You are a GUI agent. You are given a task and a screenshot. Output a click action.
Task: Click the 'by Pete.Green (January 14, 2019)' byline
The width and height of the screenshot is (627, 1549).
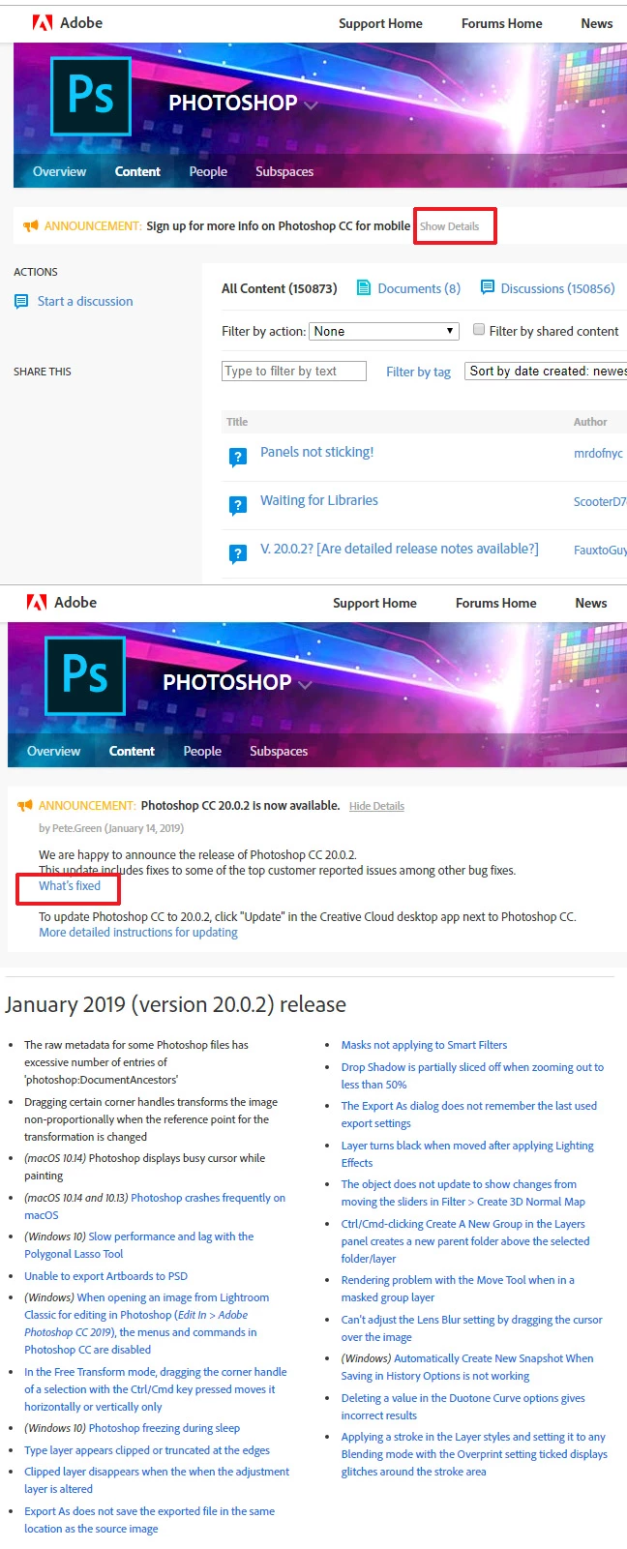pyautogui.click(x=111, y=828)
